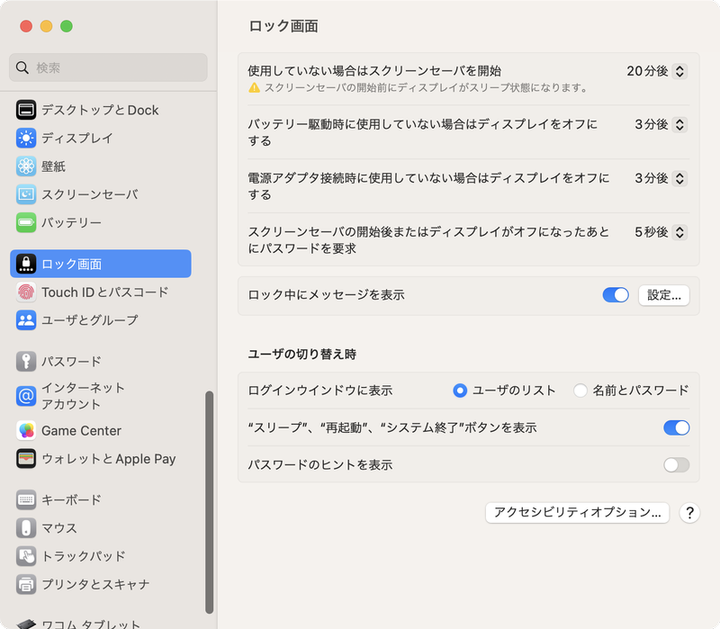Open デスクトップとDock settings

[26, 110]
